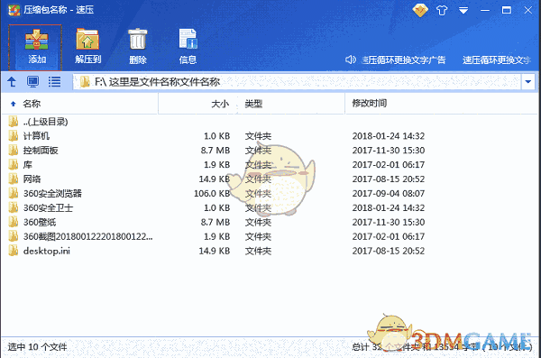Click the 文件夹 type of desktop.ini row
The height and width of the screenshot is (358, 541).
click(x=258, y=251)
